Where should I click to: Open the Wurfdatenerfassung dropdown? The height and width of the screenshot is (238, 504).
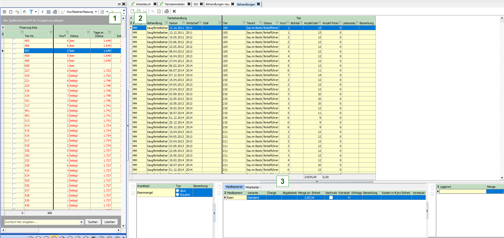96,12
